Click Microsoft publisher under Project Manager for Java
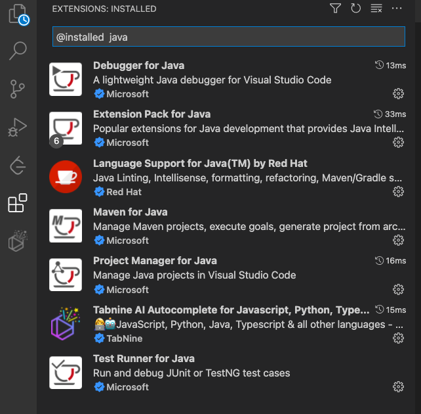This screenshot has height=414, width=421. click(127, 290)
